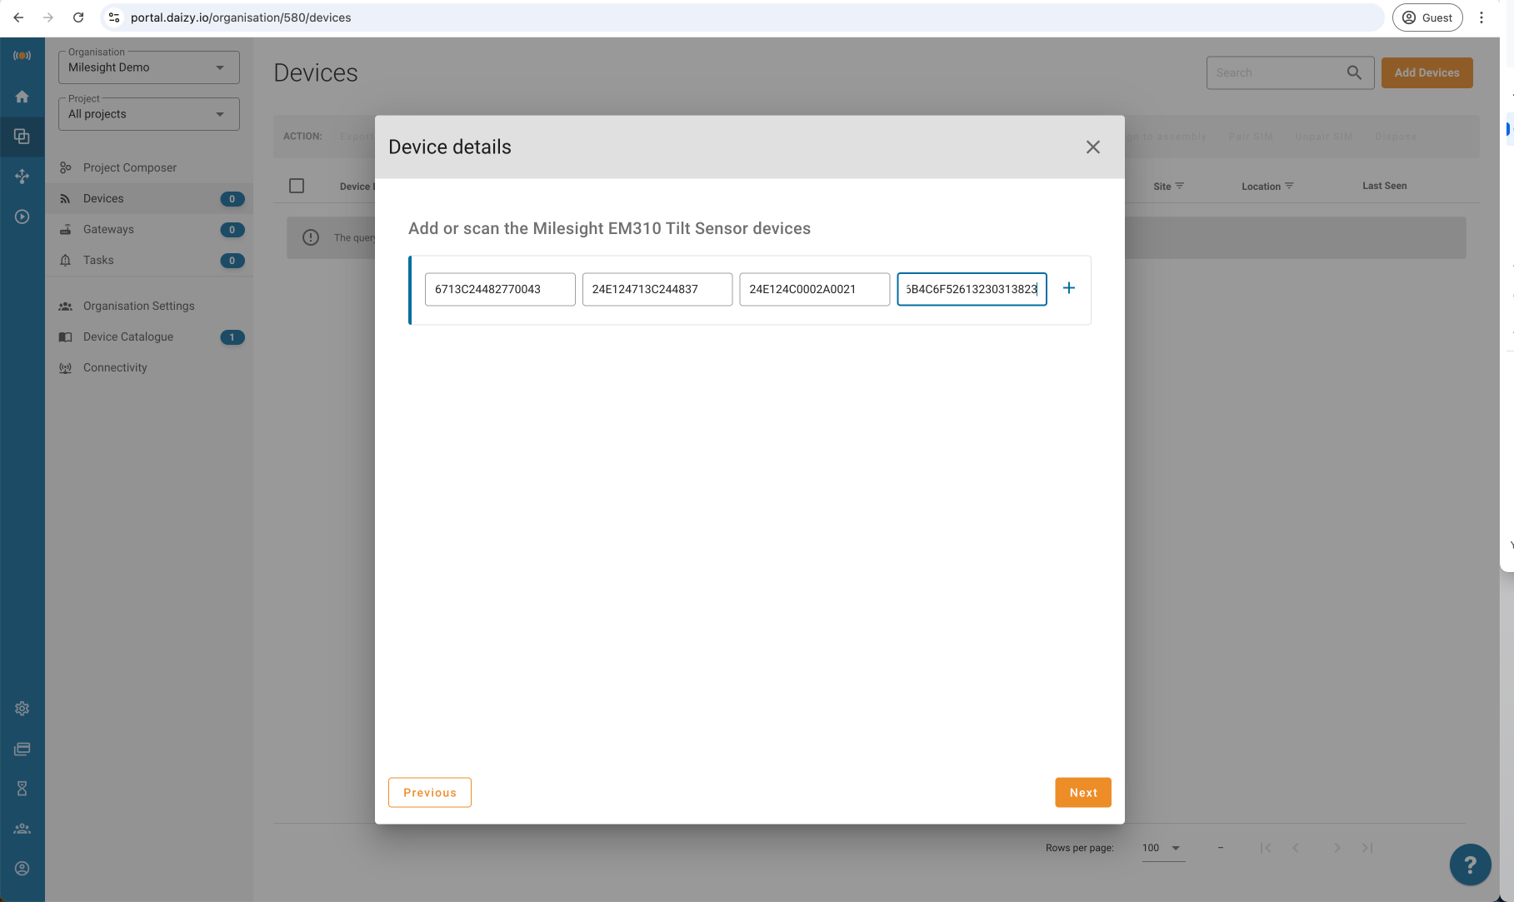
Task: Click the site info icon in address bar
Action: [114, 17]
